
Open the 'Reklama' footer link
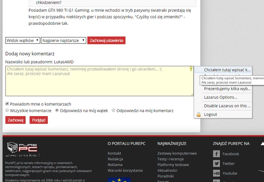tap(115, 165)
